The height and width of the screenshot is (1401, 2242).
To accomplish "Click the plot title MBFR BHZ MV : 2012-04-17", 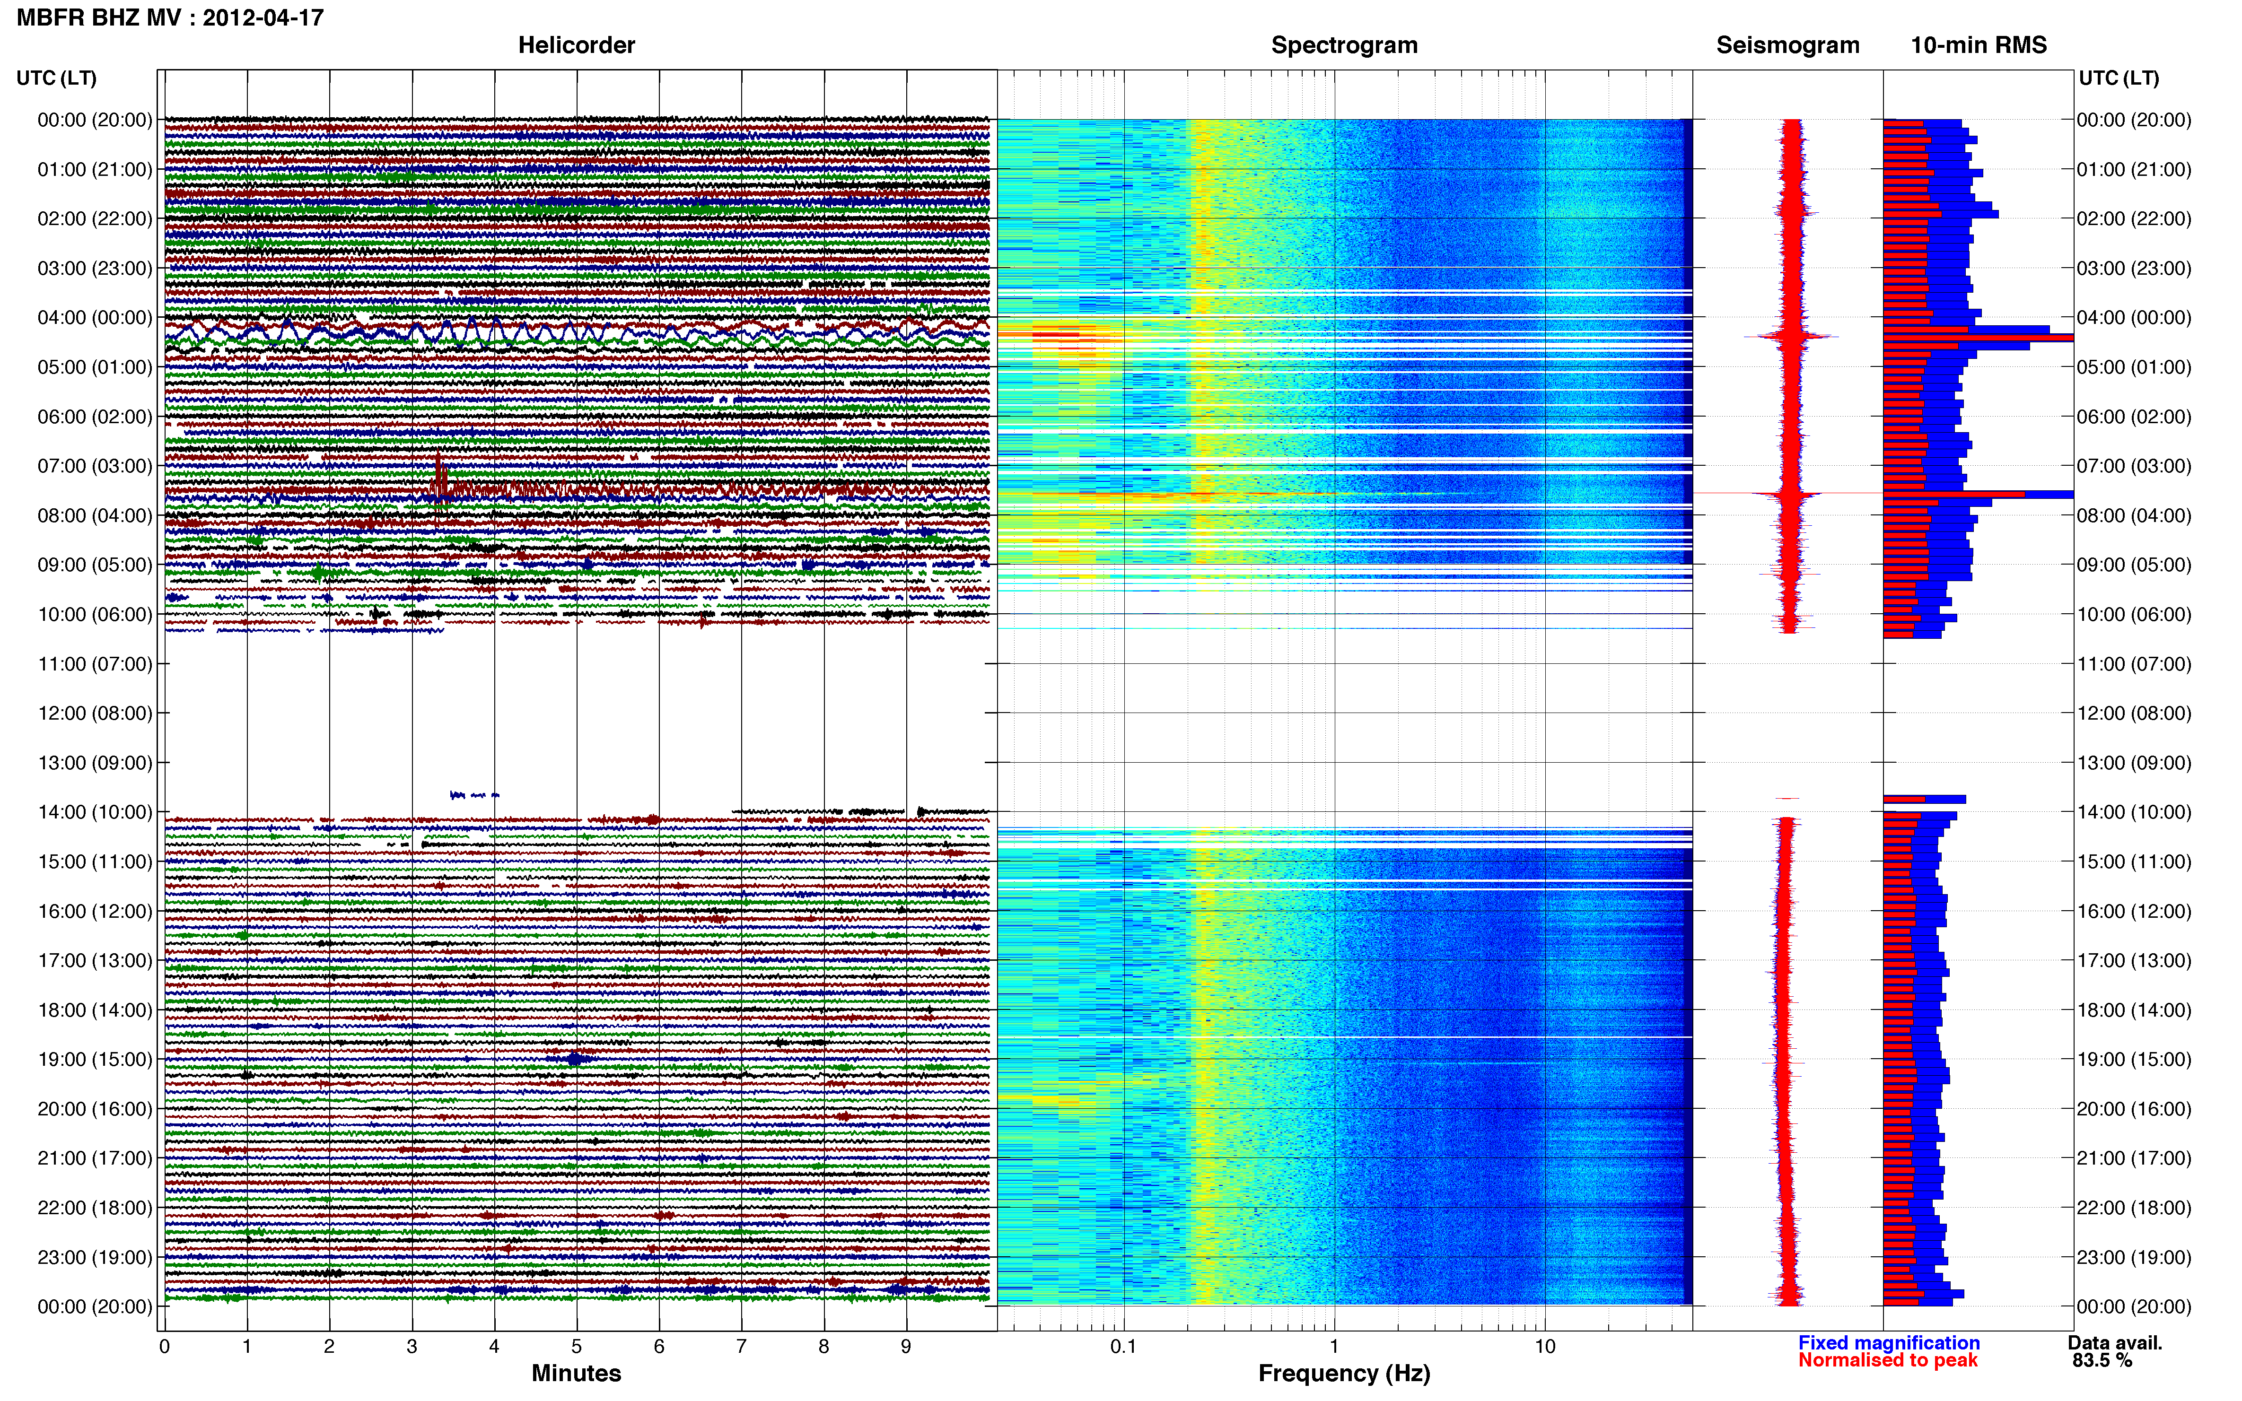I will 171,17.
